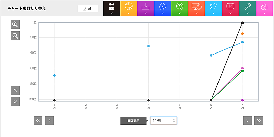Viewport: 274px width, 137px height.
Task: Toggle the purple download chart item
Action: (146, 8)
